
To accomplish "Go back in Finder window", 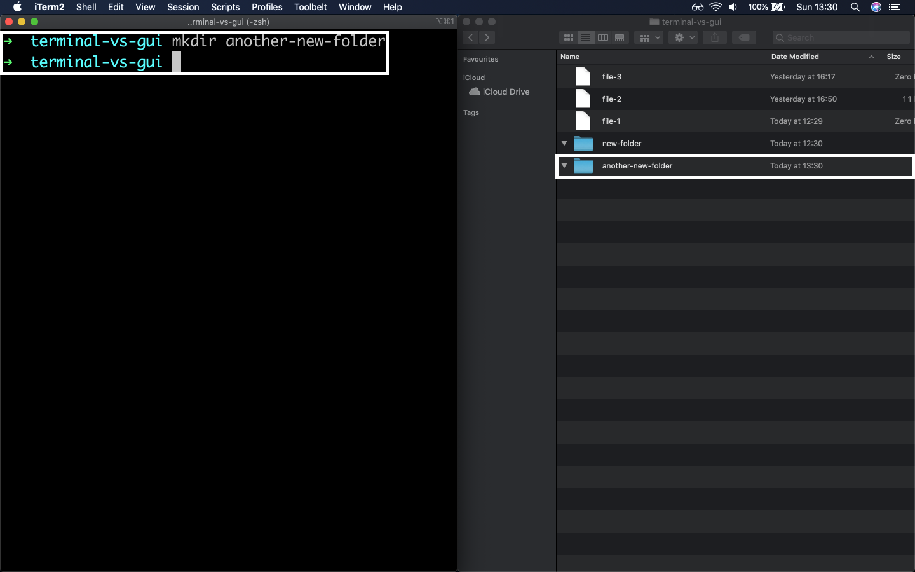I will tap(471, 37).
